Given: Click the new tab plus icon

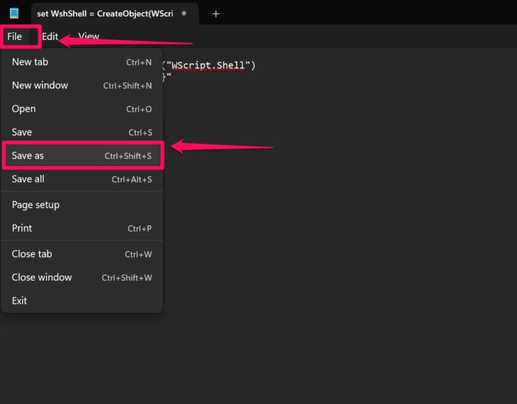Looking at the screenshot, I should (x=216, y=13).
